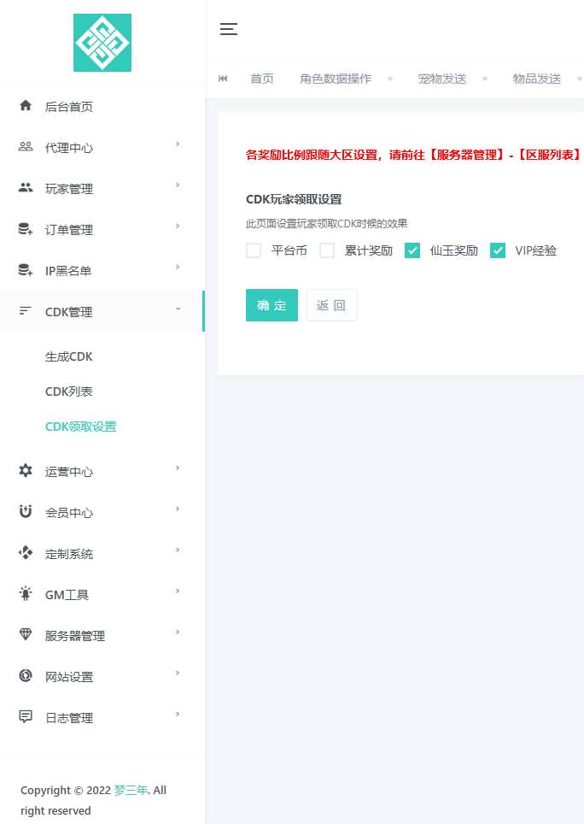The height and width of the screenshot is (824, 584).
Task: Expand IP黑名单 menu arrow
Action: tap(178, 267)
